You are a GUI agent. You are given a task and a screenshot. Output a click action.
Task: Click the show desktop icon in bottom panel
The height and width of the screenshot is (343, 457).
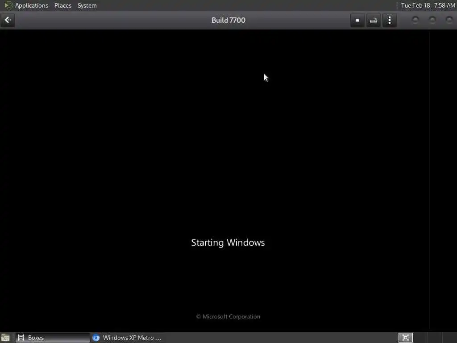click(x=5, y=338)
